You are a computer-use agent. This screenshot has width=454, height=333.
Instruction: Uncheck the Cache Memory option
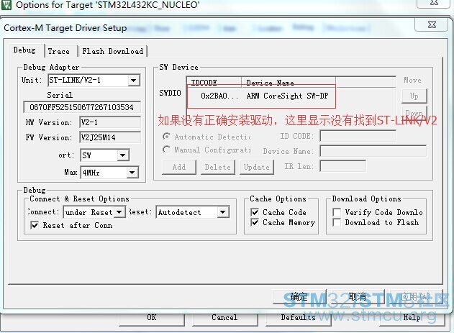coord(255,222)
